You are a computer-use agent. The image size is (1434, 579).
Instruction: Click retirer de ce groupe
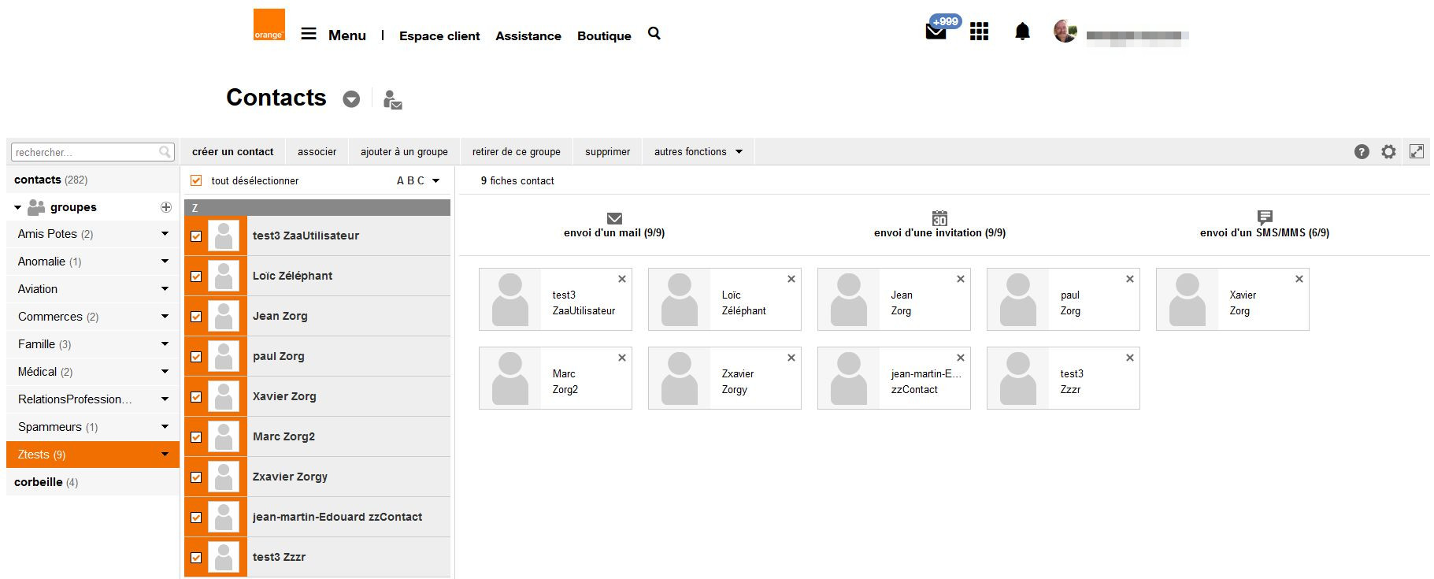[517, 152]
